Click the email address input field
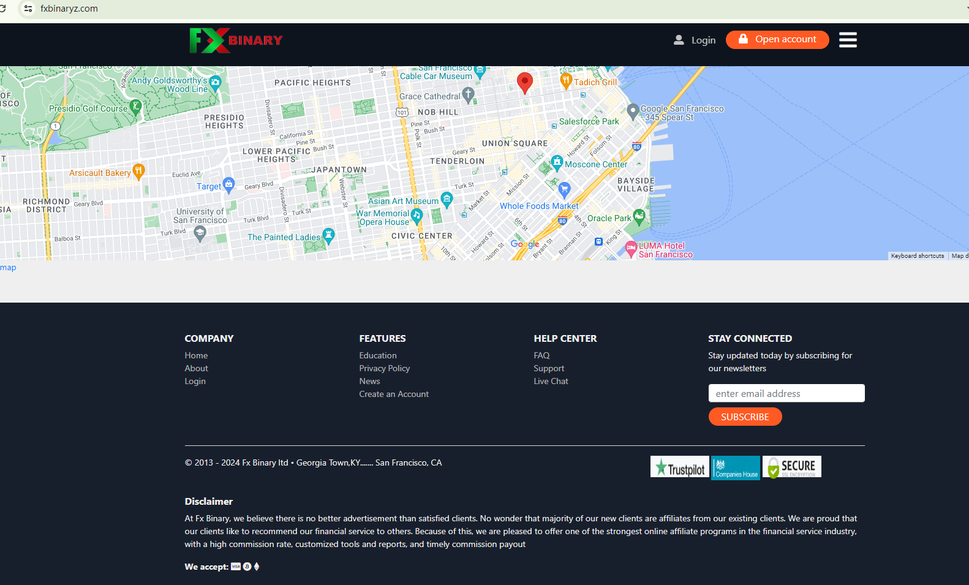Image resolution: width=969 pixels, height=585 pixels. [x=786, y=393]
